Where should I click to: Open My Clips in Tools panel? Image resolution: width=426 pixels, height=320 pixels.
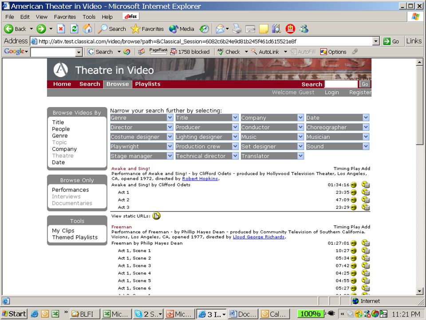coord(63,231)
